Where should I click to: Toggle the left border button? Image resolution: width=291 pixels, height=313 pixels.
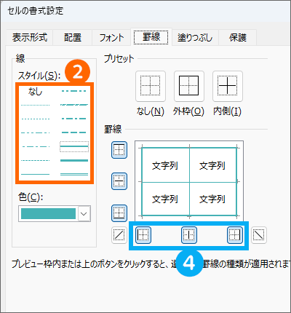(x=143, y=235)
